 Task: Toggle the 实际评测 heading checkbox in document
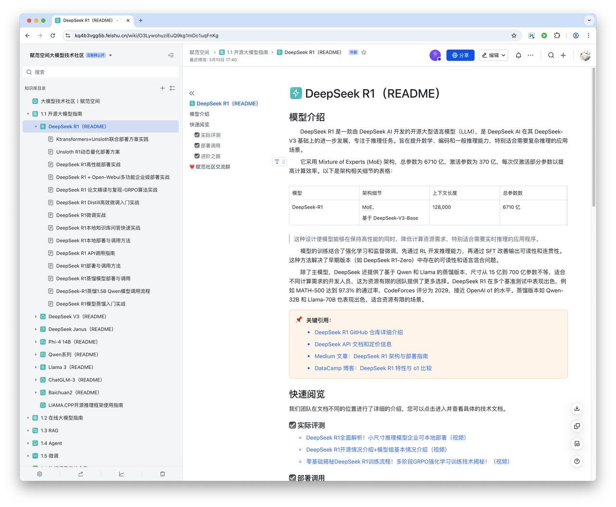coord(292,425)
